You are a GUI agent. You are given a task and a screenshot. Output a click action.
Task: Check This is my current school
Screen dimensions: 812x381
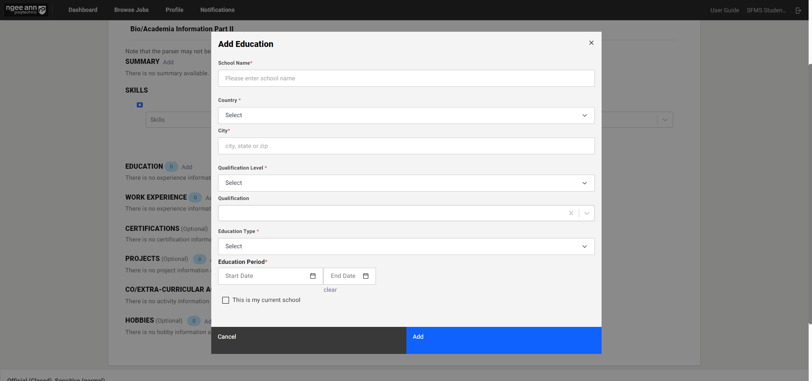tap(226, 300)
